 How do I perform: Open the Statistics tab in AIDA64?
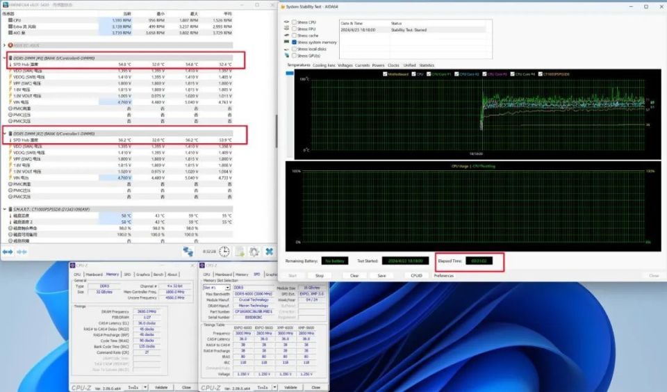click(427, 65)
